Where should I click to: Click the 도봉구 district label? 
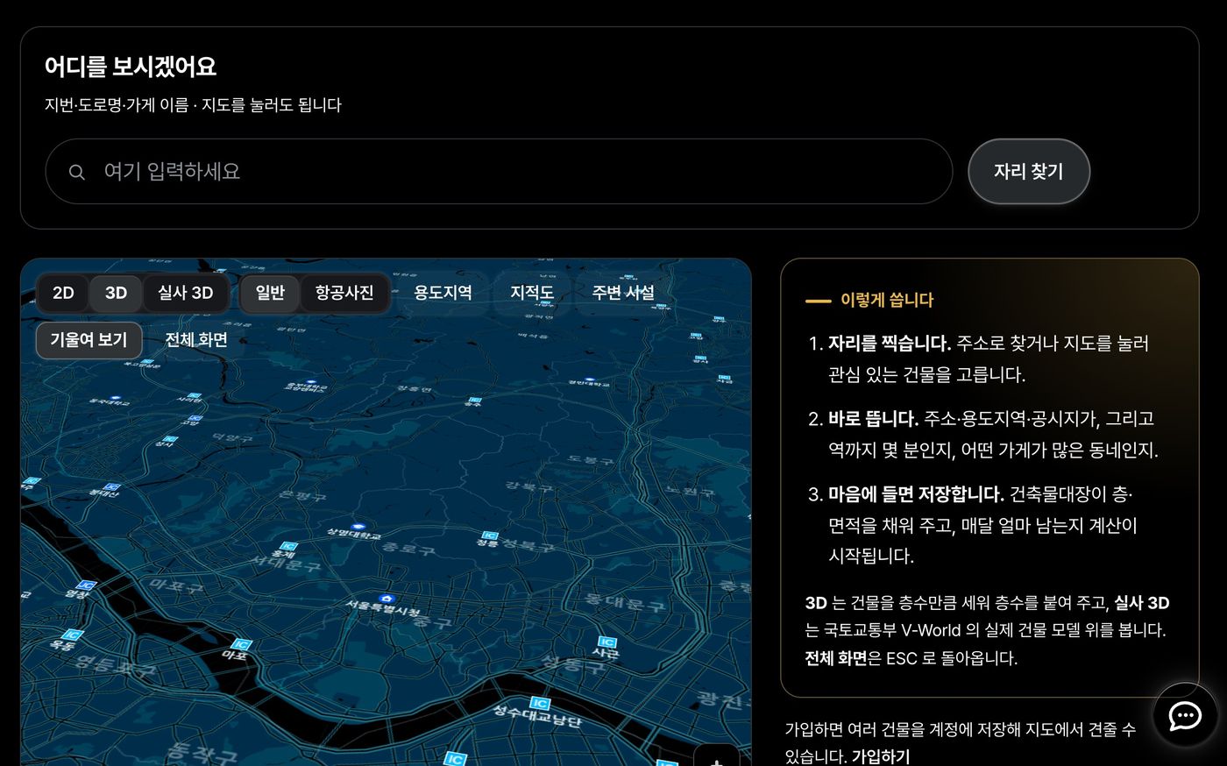pyautogui.click(x=590, y=459)
